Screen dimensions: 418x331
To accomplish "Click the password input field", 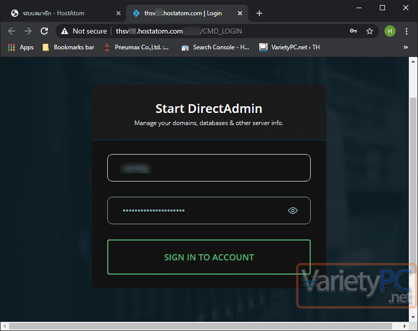I will [209, 210].
